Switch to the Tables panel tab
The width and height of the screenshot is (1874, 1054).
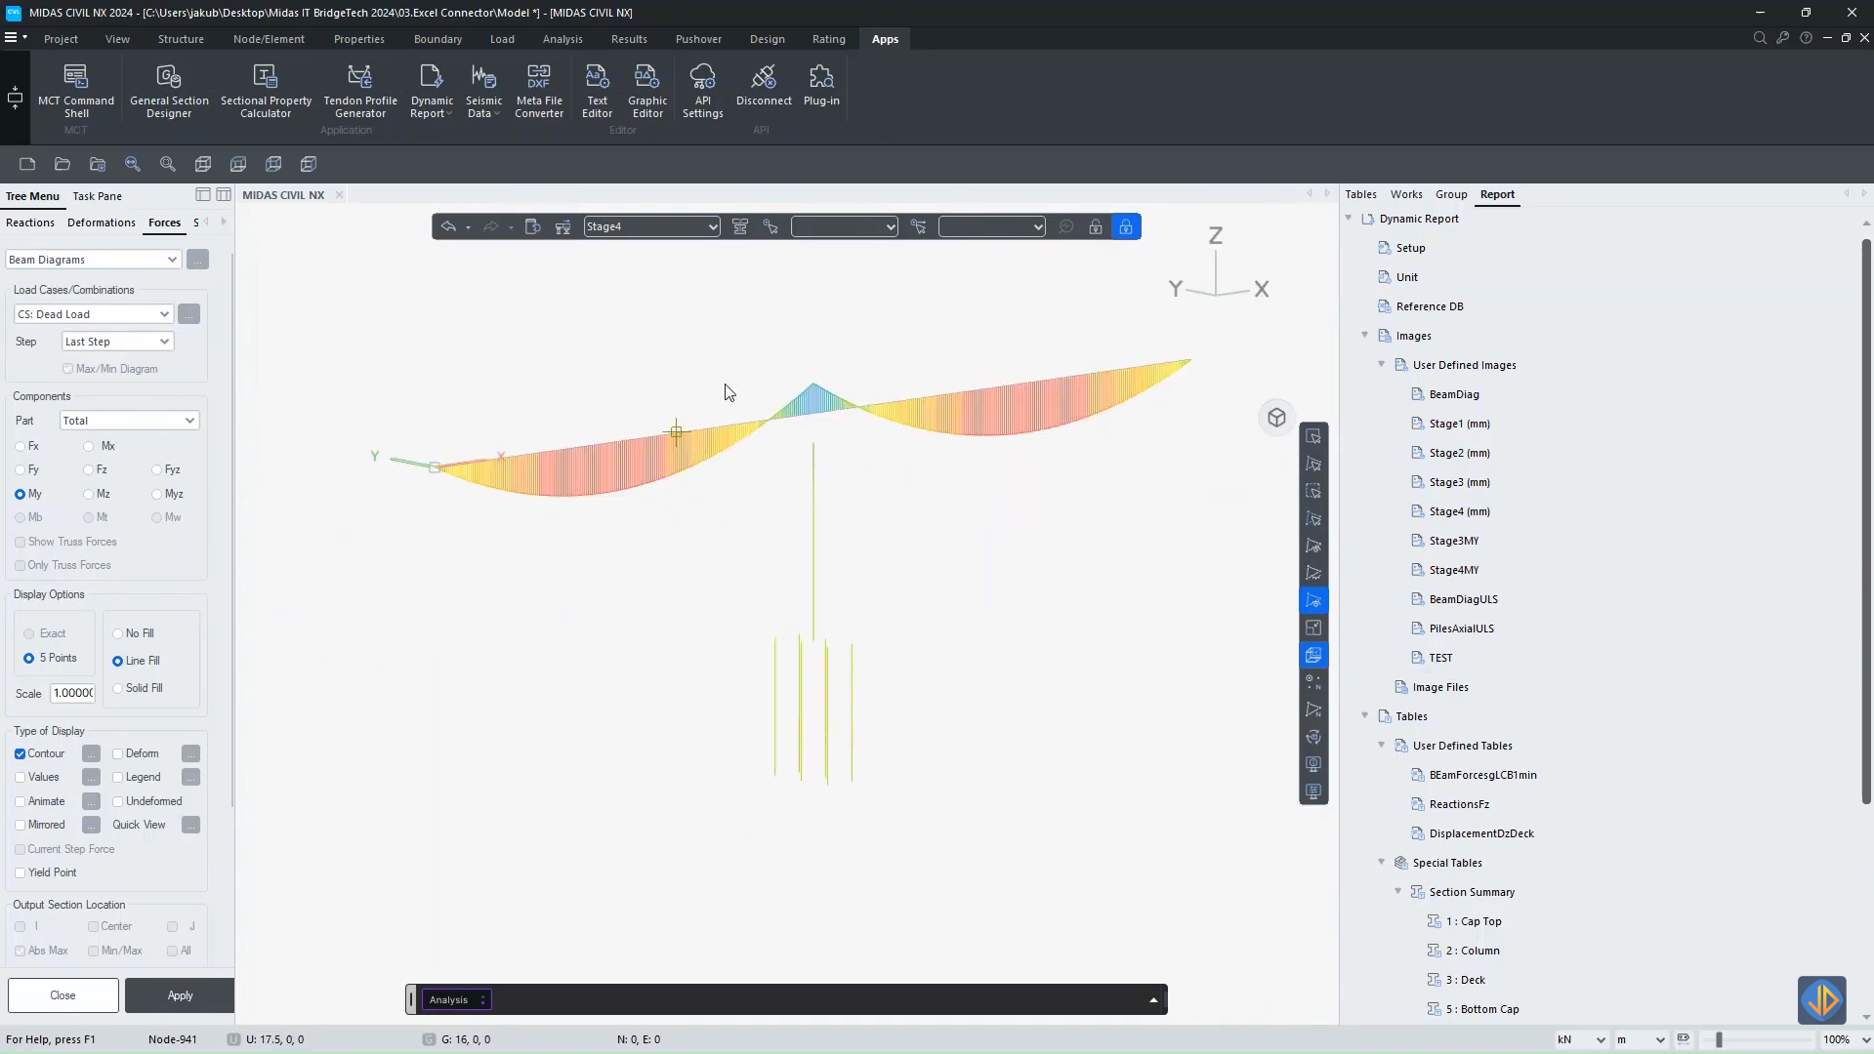point(1360,194)
